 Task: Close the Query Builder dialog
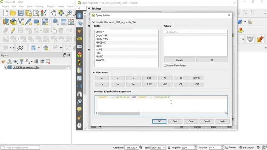[x=229, y=15]
